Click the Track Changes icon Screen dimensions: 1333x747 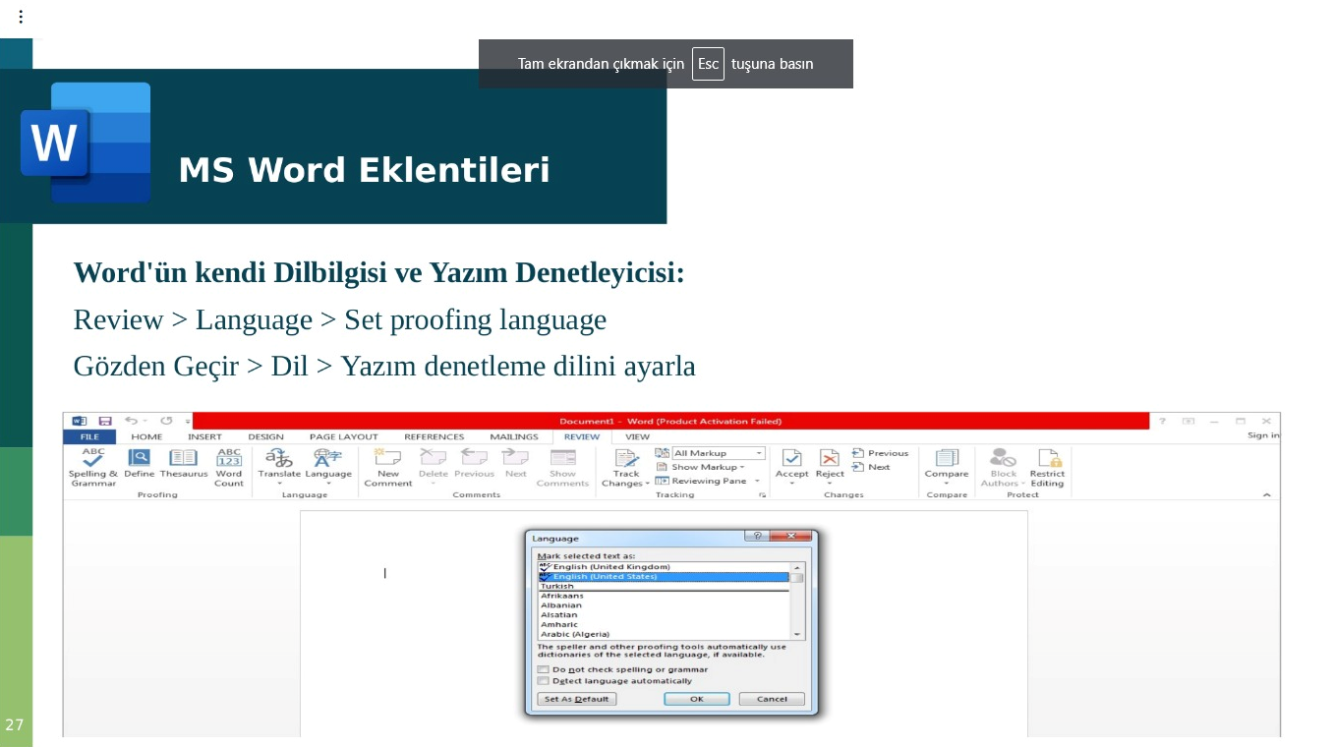click(x=626, y=468)
